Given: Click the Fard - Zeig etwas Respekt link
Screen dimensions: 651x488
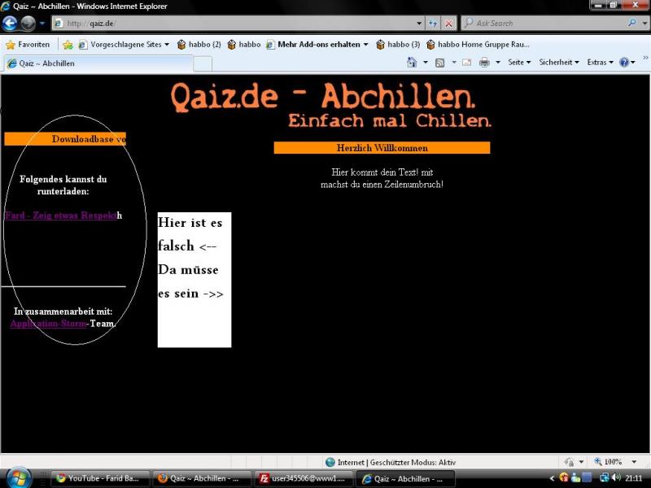Looking at the screenshot, I should point(60,216).
